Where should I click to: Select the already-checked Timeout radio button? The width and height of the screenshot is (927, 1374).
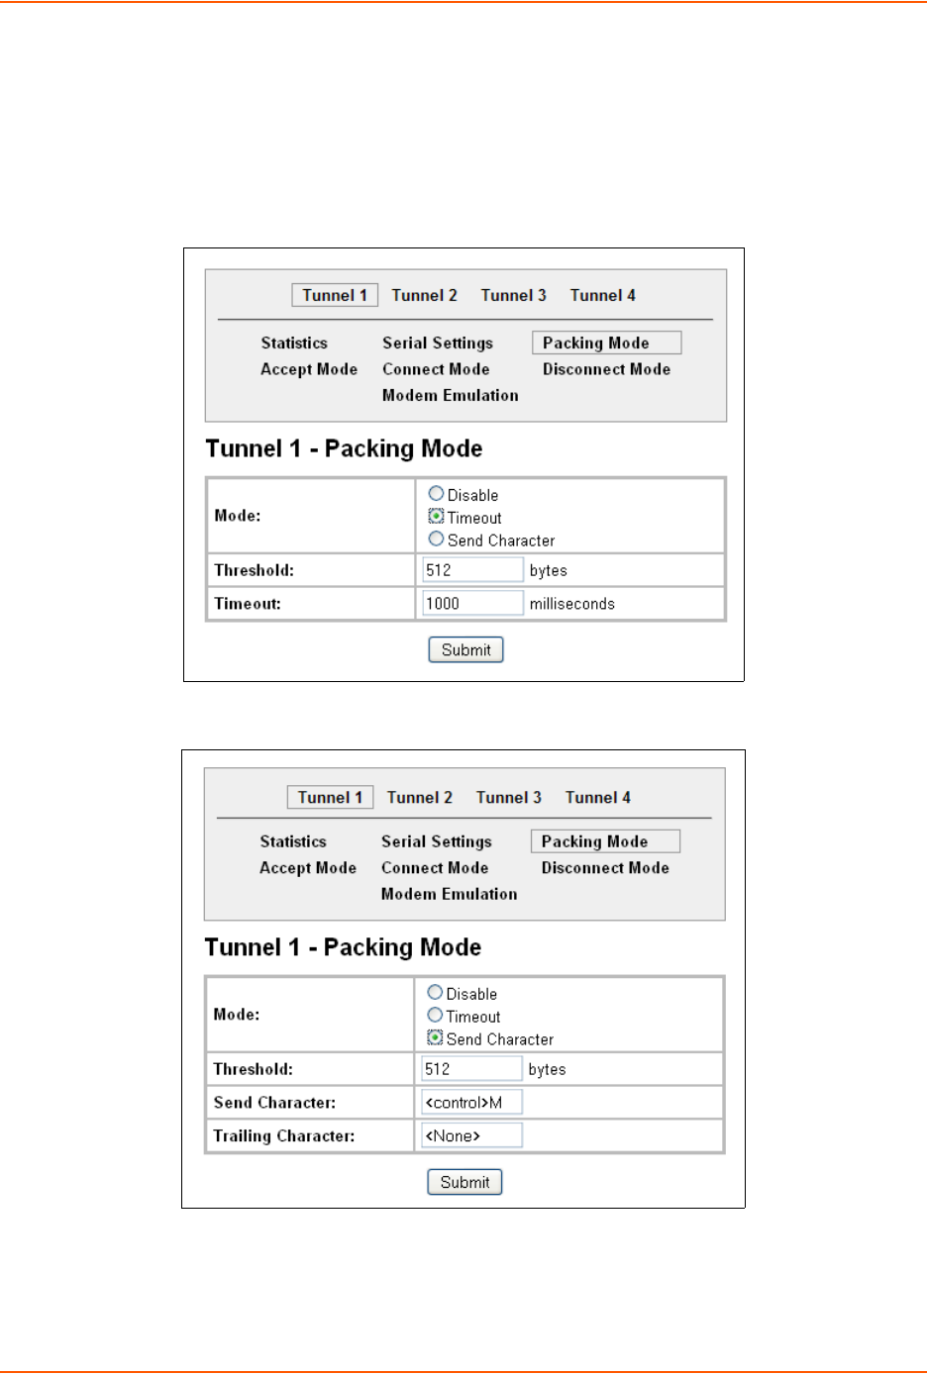pos(436,516)
